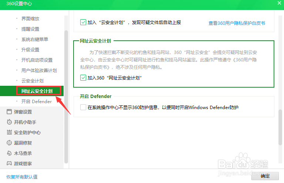Go to 开机启动项设置
Image resolution: width=284 pixels, height=183 pixels.
coord(37,60)
